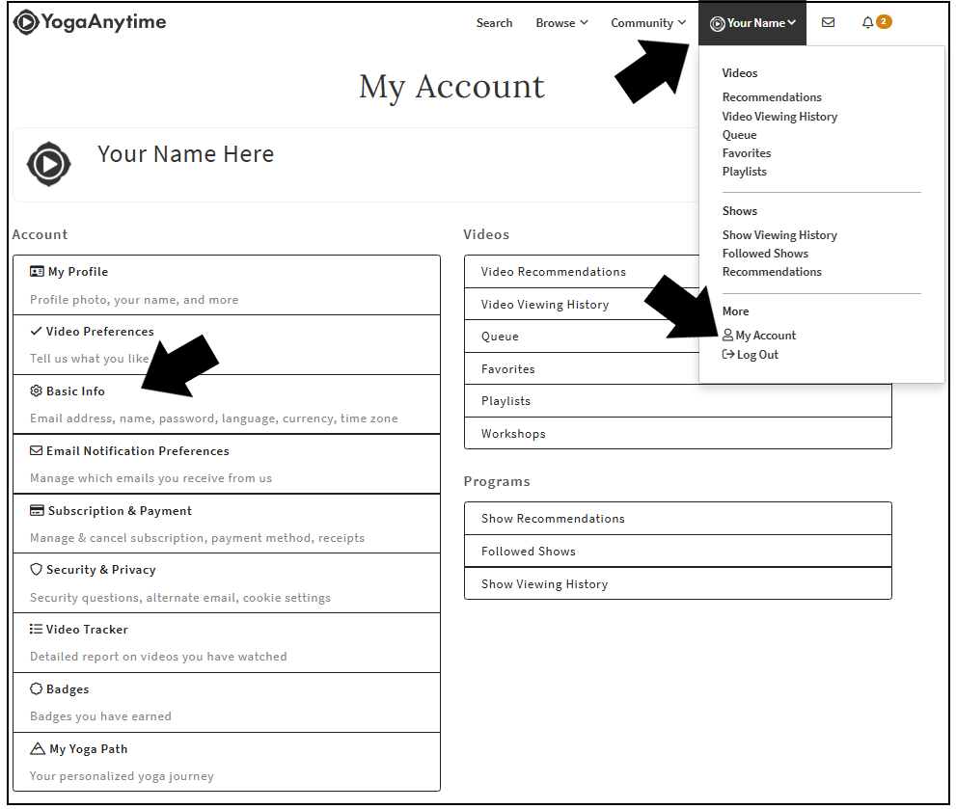Open the mail envelope icon in header
The height and width of the screenshot is (809, 956).
[828, 22]
